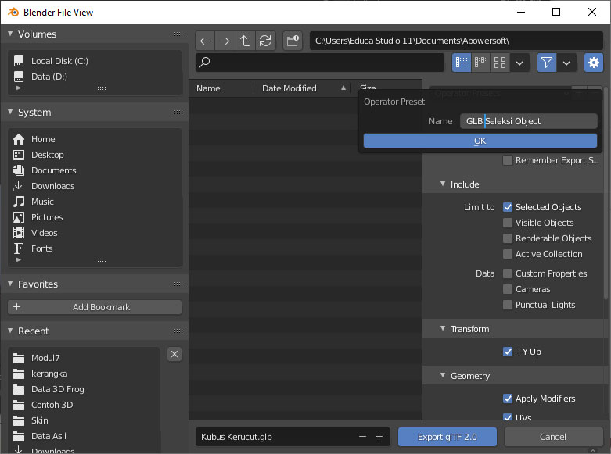Go forward to next folder
Viewport: 611px width, 454px height.
[x=225, y=41]
